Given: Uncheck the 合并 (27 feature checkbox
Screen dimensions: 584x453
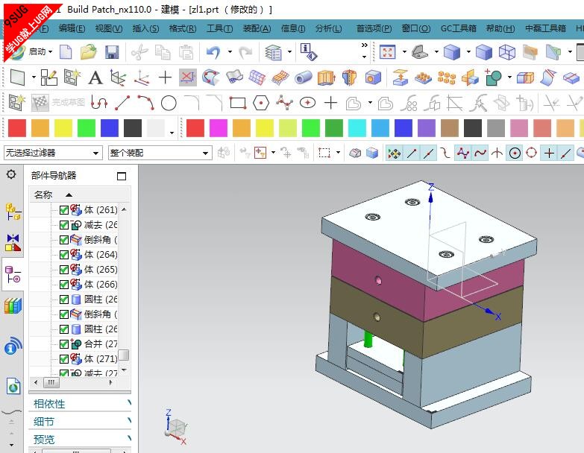Looking at the screenshot, I should [x=63, y=344].
